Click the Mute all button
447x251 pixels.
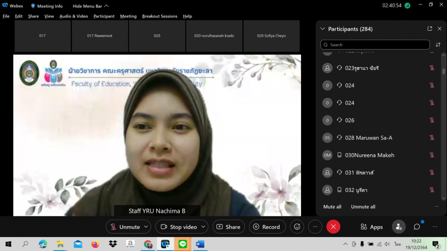(x=332, y=207)
